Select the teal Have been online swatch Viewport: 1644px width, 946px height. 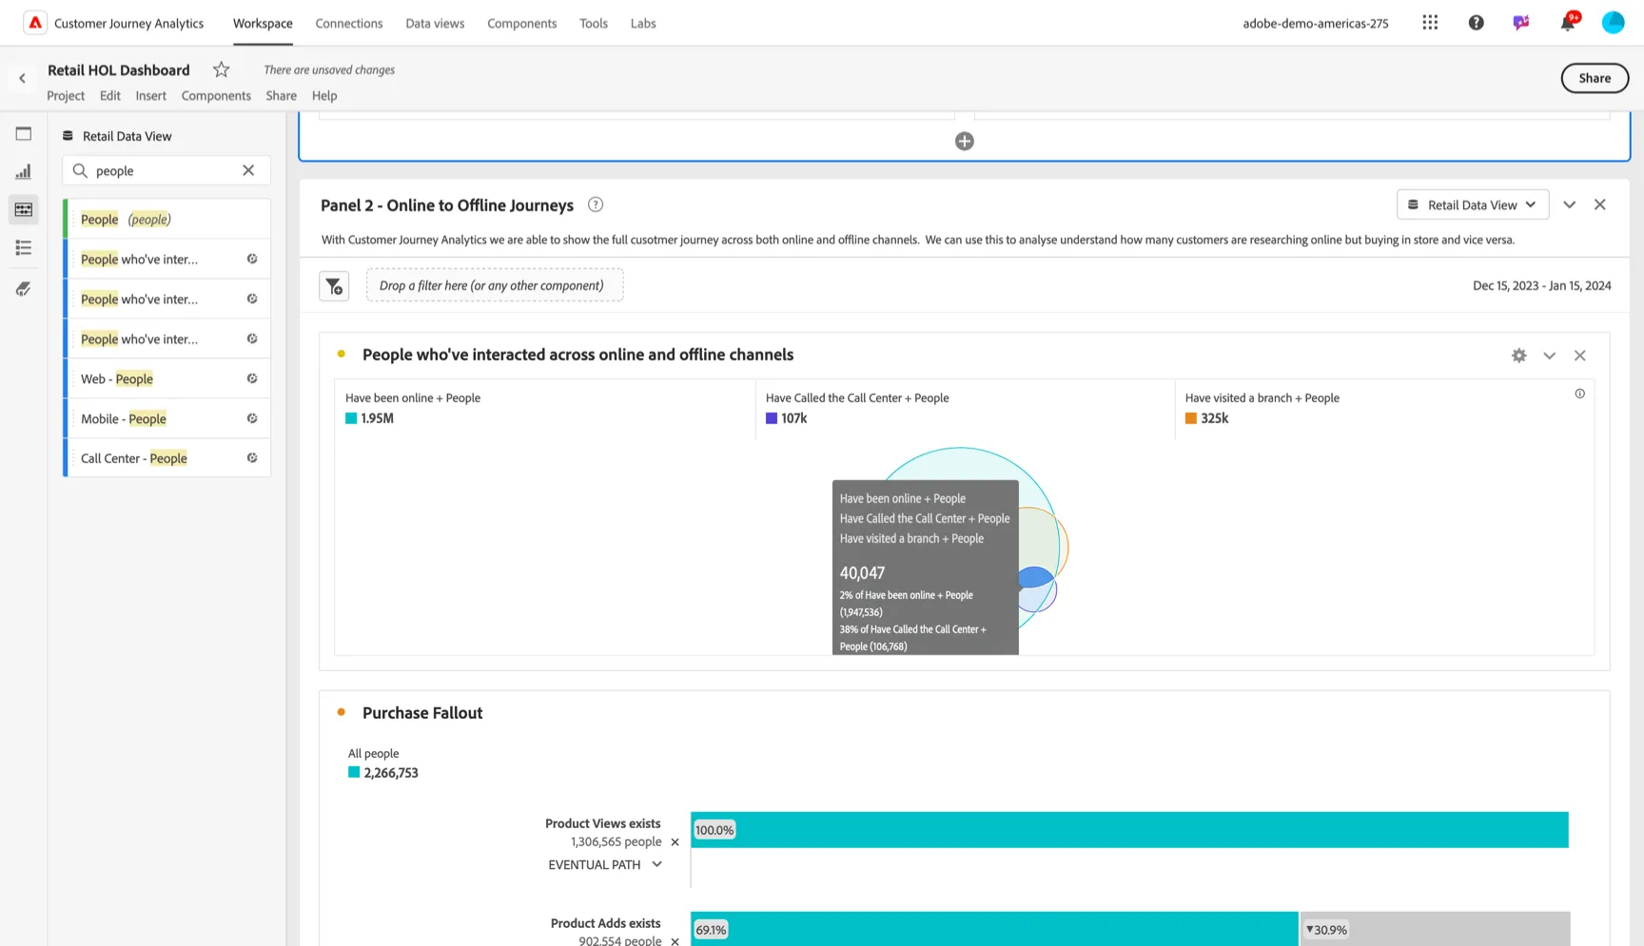click(351, 418)
